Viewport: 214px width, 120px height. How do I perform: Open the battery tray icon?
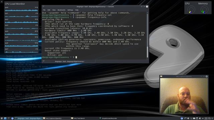[194, 118]
